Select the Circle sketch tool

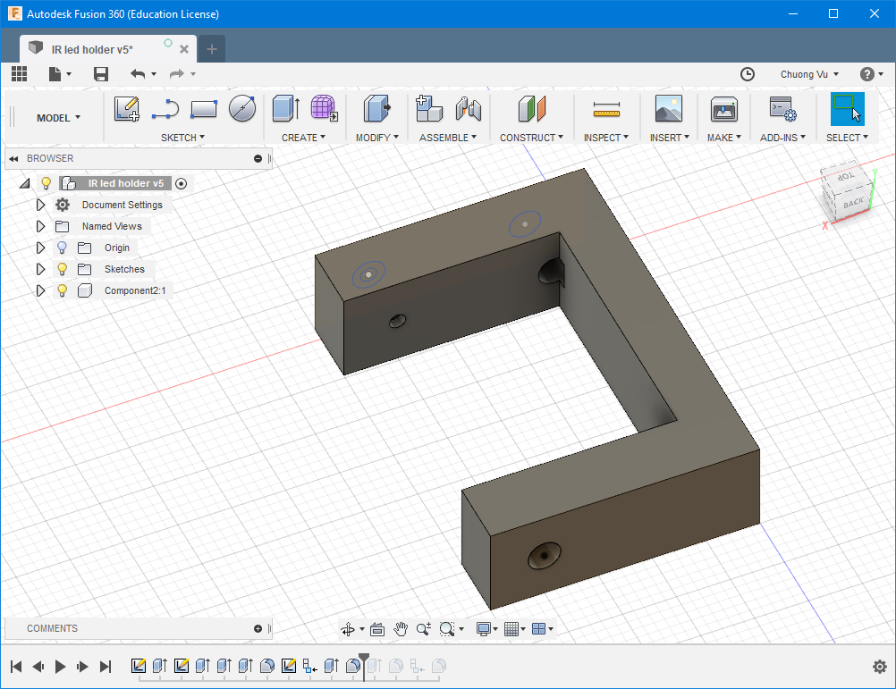(x=242, y=108)
